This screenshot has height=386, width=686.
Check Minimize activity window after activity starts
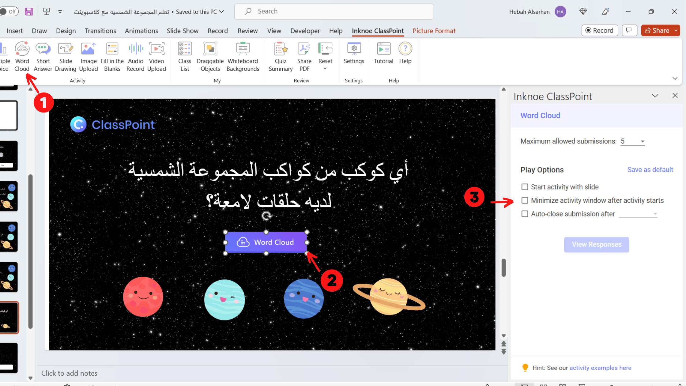coord(525,200)
